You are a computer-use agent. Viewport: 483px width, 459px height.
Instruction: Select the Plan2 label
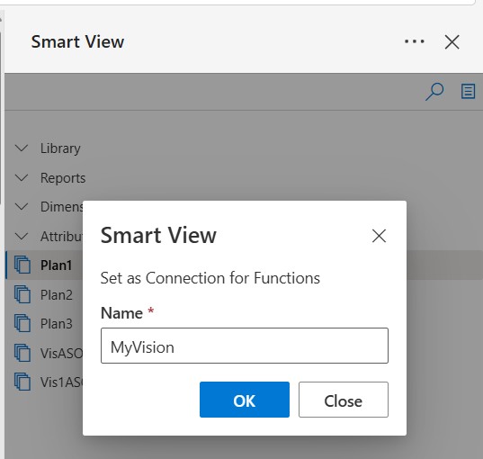[57, 294]
